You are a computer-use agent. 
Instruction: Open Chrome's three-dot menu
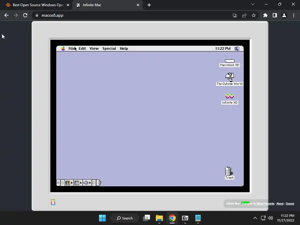point(294,15)
